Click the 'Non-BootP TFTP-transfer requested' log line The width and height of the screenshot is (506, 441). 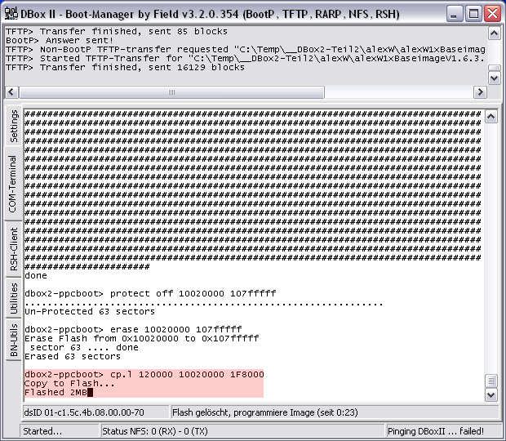coord(246,49)
